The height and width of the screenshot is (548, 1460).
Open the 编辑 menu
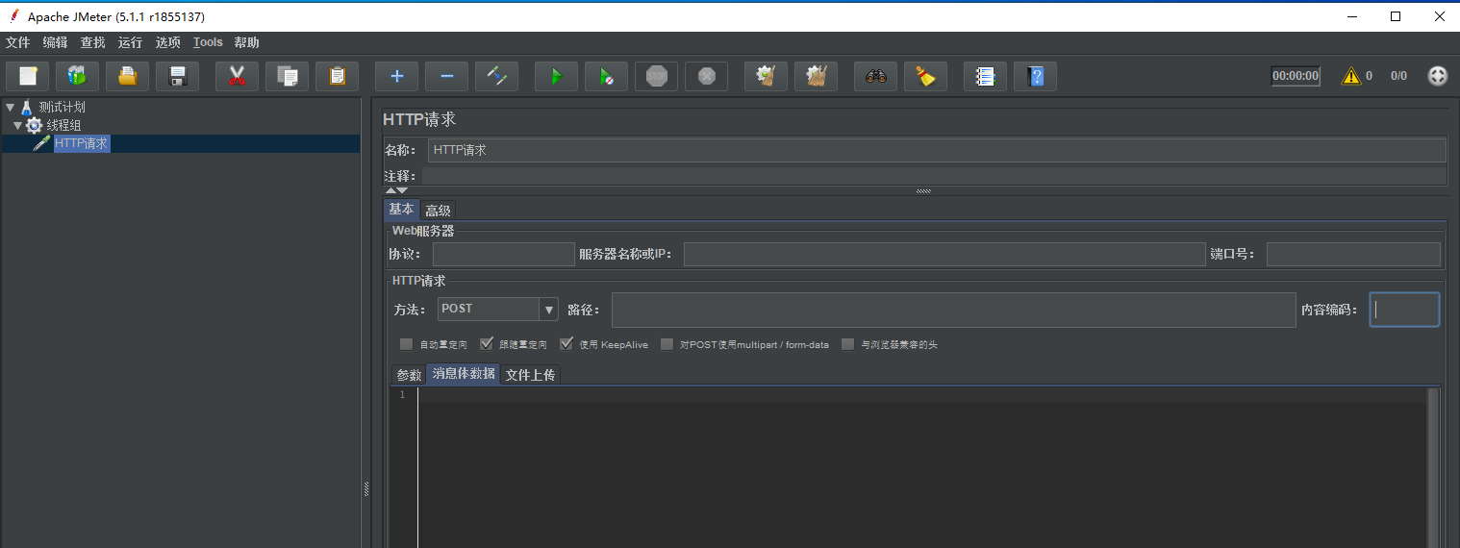(x=56, y=42)
